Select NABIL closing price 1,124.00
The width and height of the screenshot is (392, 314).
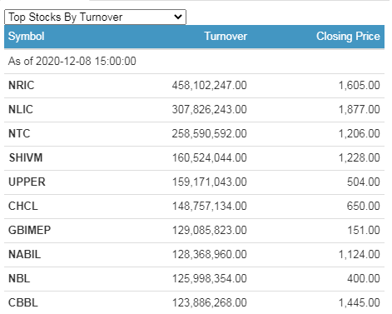pyautogui.click(x=360, y=254)
